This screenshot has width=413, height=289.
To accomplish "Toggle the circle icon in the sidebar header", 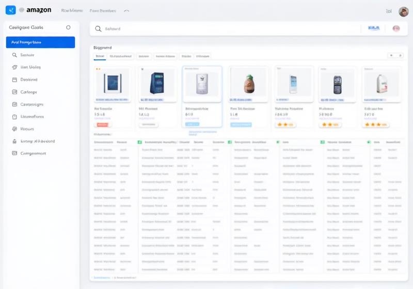I will coord(68,27).
